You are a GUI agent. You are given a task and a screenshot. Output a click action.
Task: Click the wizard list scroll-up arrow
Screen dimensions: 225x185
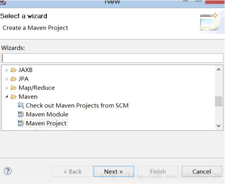[x=219, y=70]
